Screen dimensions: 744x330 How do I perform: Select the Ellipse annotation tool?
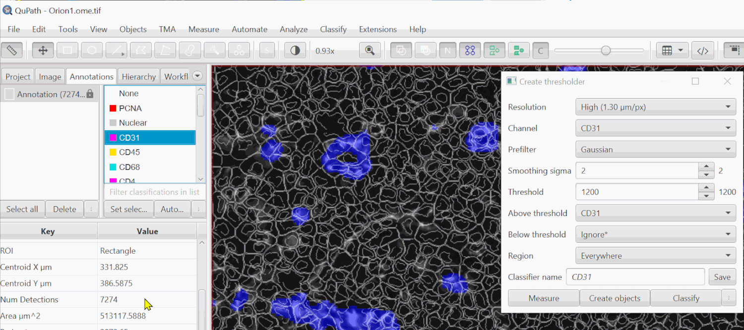(92, 51)
